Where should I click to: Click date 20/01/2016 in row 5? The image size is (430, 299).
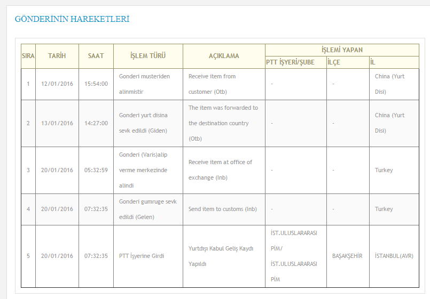tap(57, 256)
